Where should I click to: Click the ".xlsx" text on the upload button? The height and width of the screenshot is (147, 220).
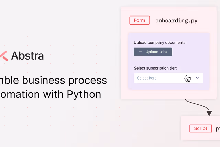(x=164, y=52)
